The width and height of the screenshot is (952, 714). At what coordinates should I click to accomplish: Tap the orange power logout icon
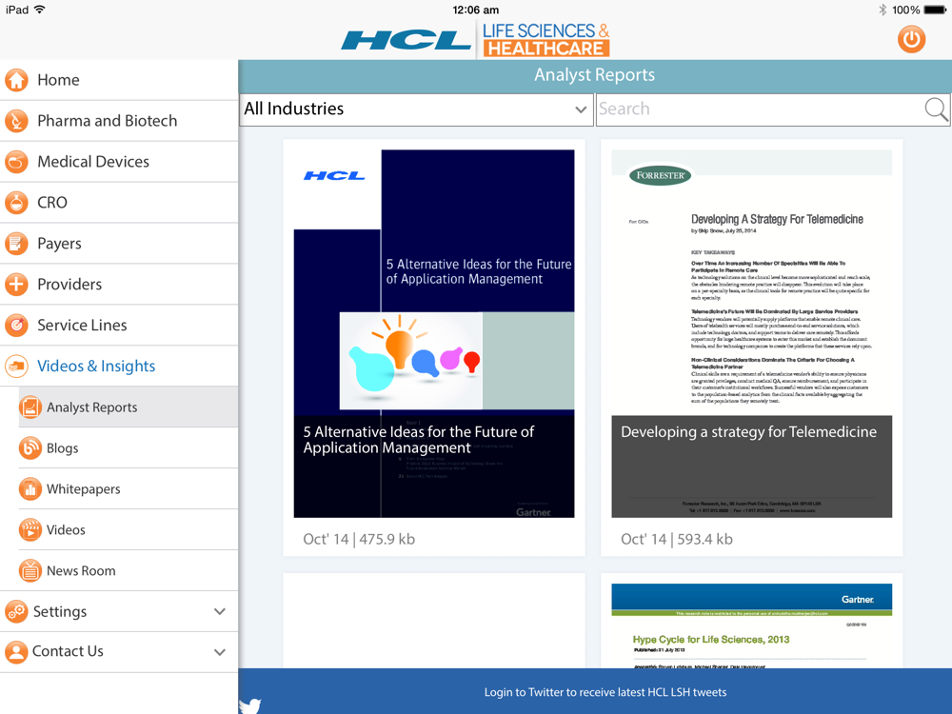click(911, 39)
